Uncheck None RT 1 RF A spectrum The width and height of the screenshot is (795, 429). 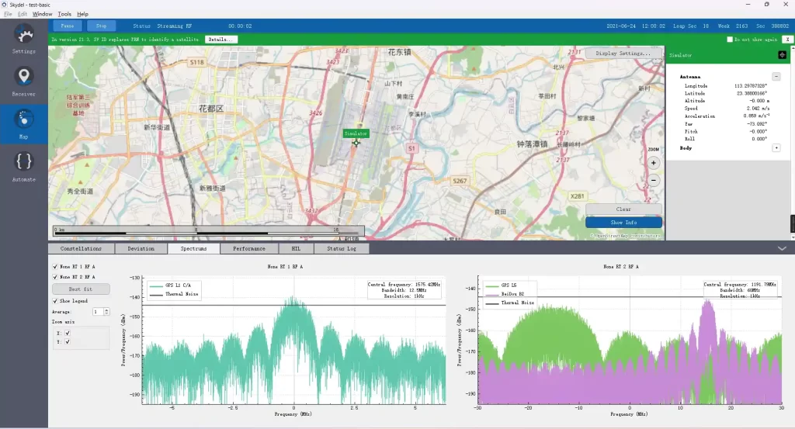(55, 266)
